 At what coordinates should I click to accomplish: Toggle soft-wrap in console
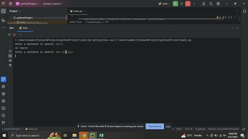point(10,51)
